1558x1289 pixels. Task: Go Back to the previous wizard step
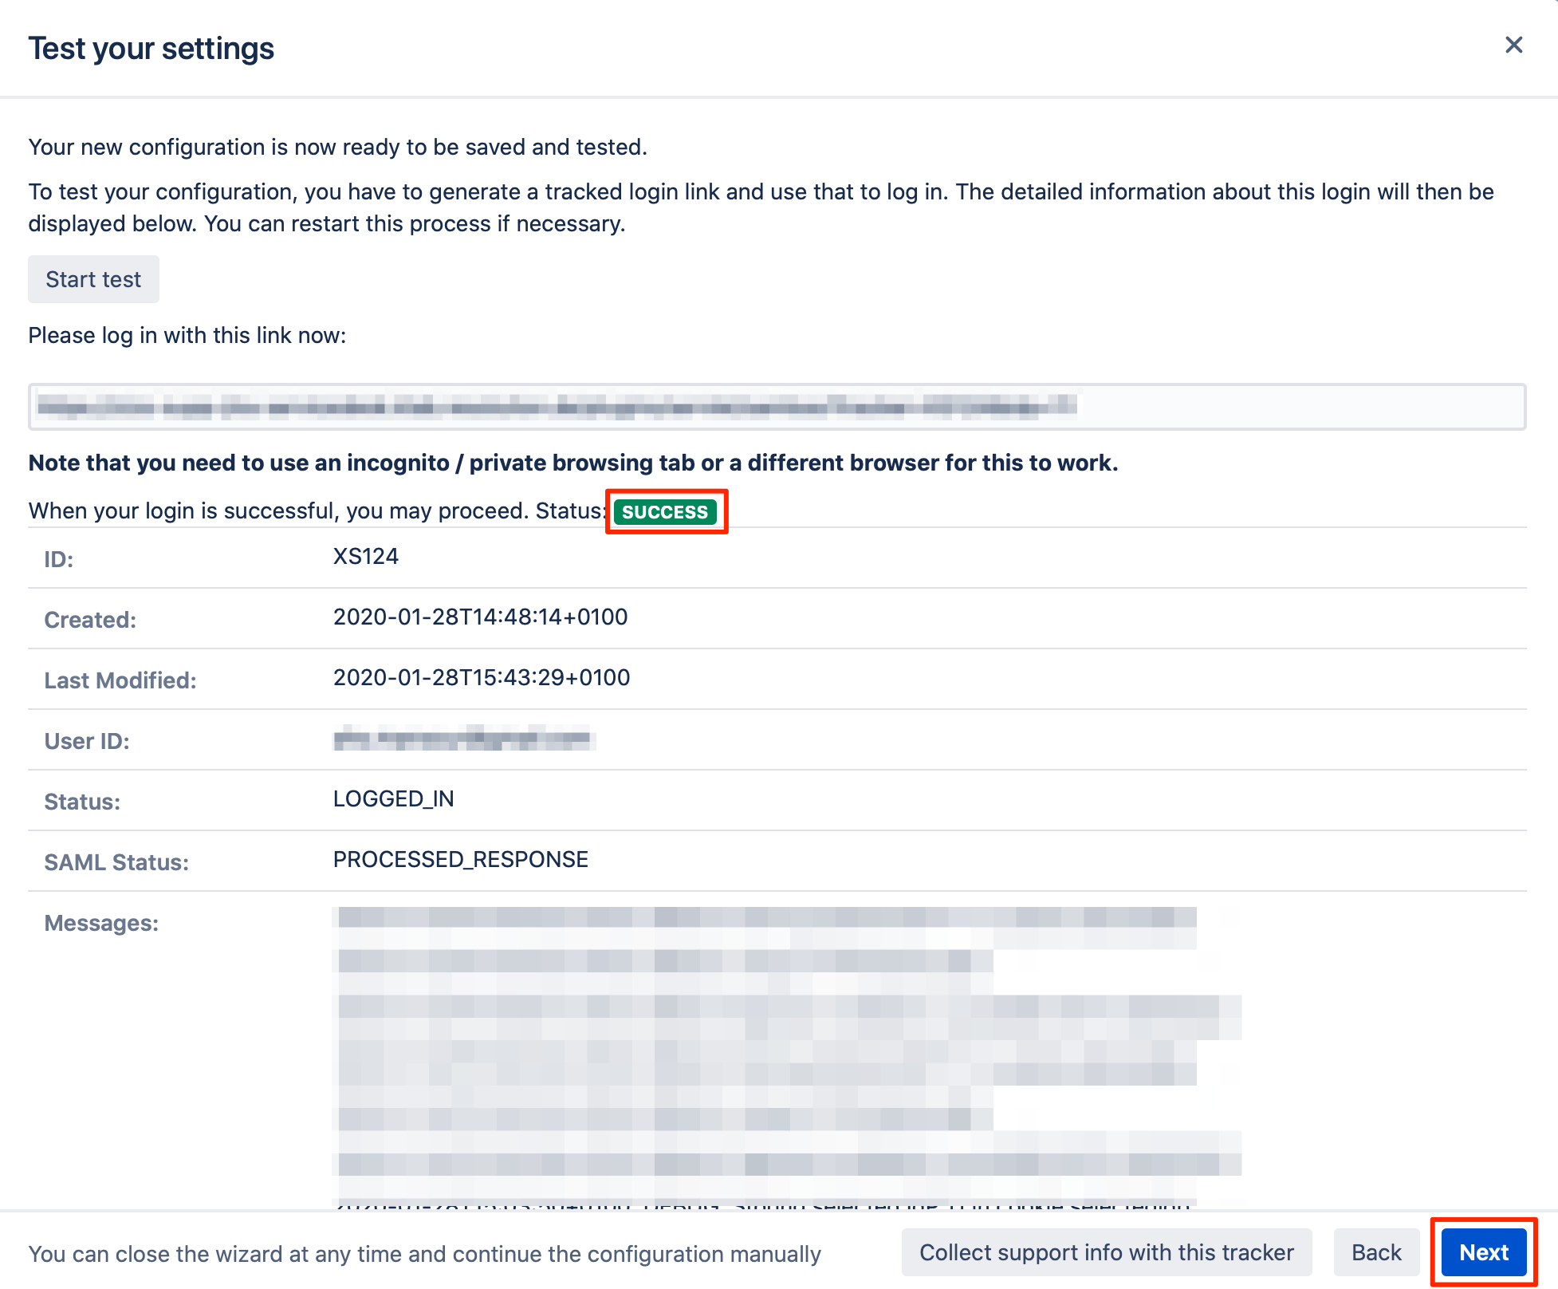[1376, 1252]
